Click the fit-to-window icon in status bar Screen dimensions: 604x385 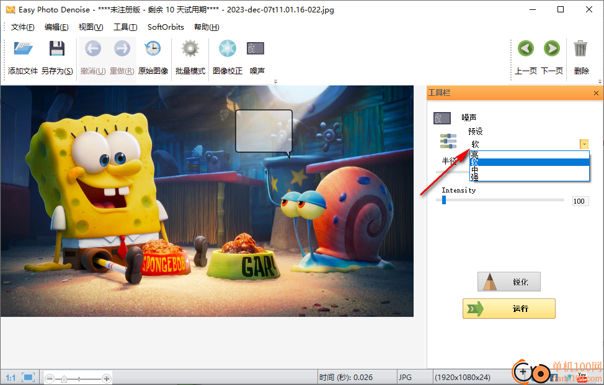coord(29,378)
